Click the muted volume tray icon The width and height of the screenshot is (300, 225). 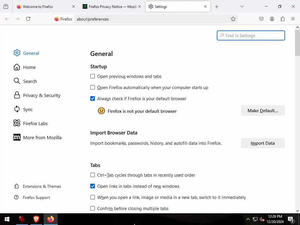[262, 219]
